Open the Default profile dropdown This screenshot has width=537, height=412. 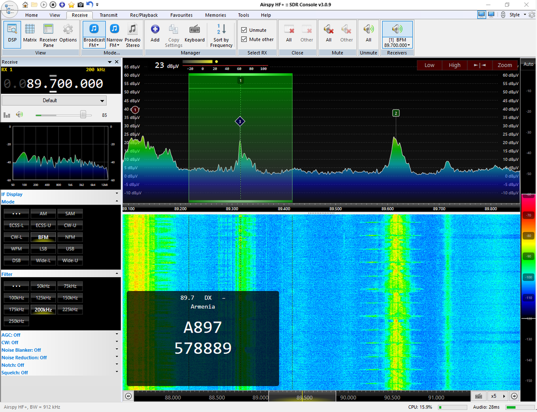pos(54,100)
